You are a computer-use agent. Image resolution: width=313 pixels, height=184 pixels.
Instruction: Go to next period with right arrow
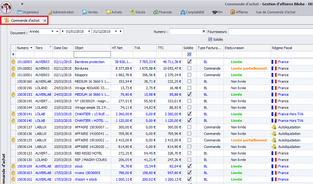point(121,31)
